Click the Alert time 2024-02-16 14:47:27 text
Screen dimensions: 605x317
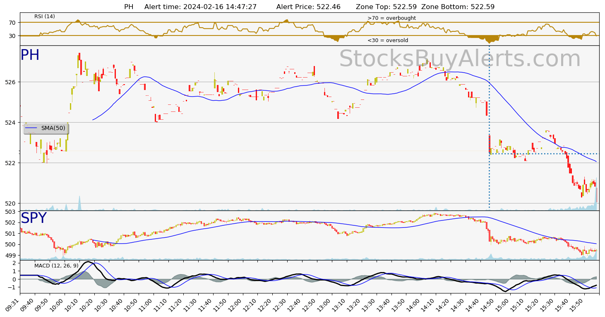point(200,7)
